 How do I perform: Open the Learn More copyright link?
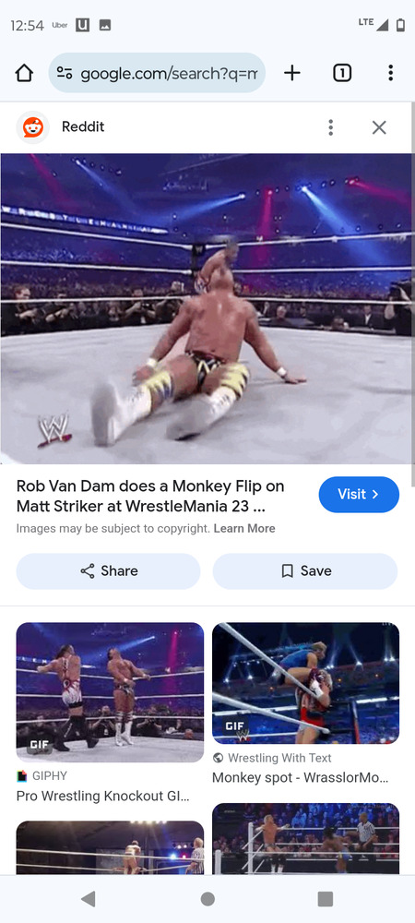pyautogui.click(x=244, y=529)
